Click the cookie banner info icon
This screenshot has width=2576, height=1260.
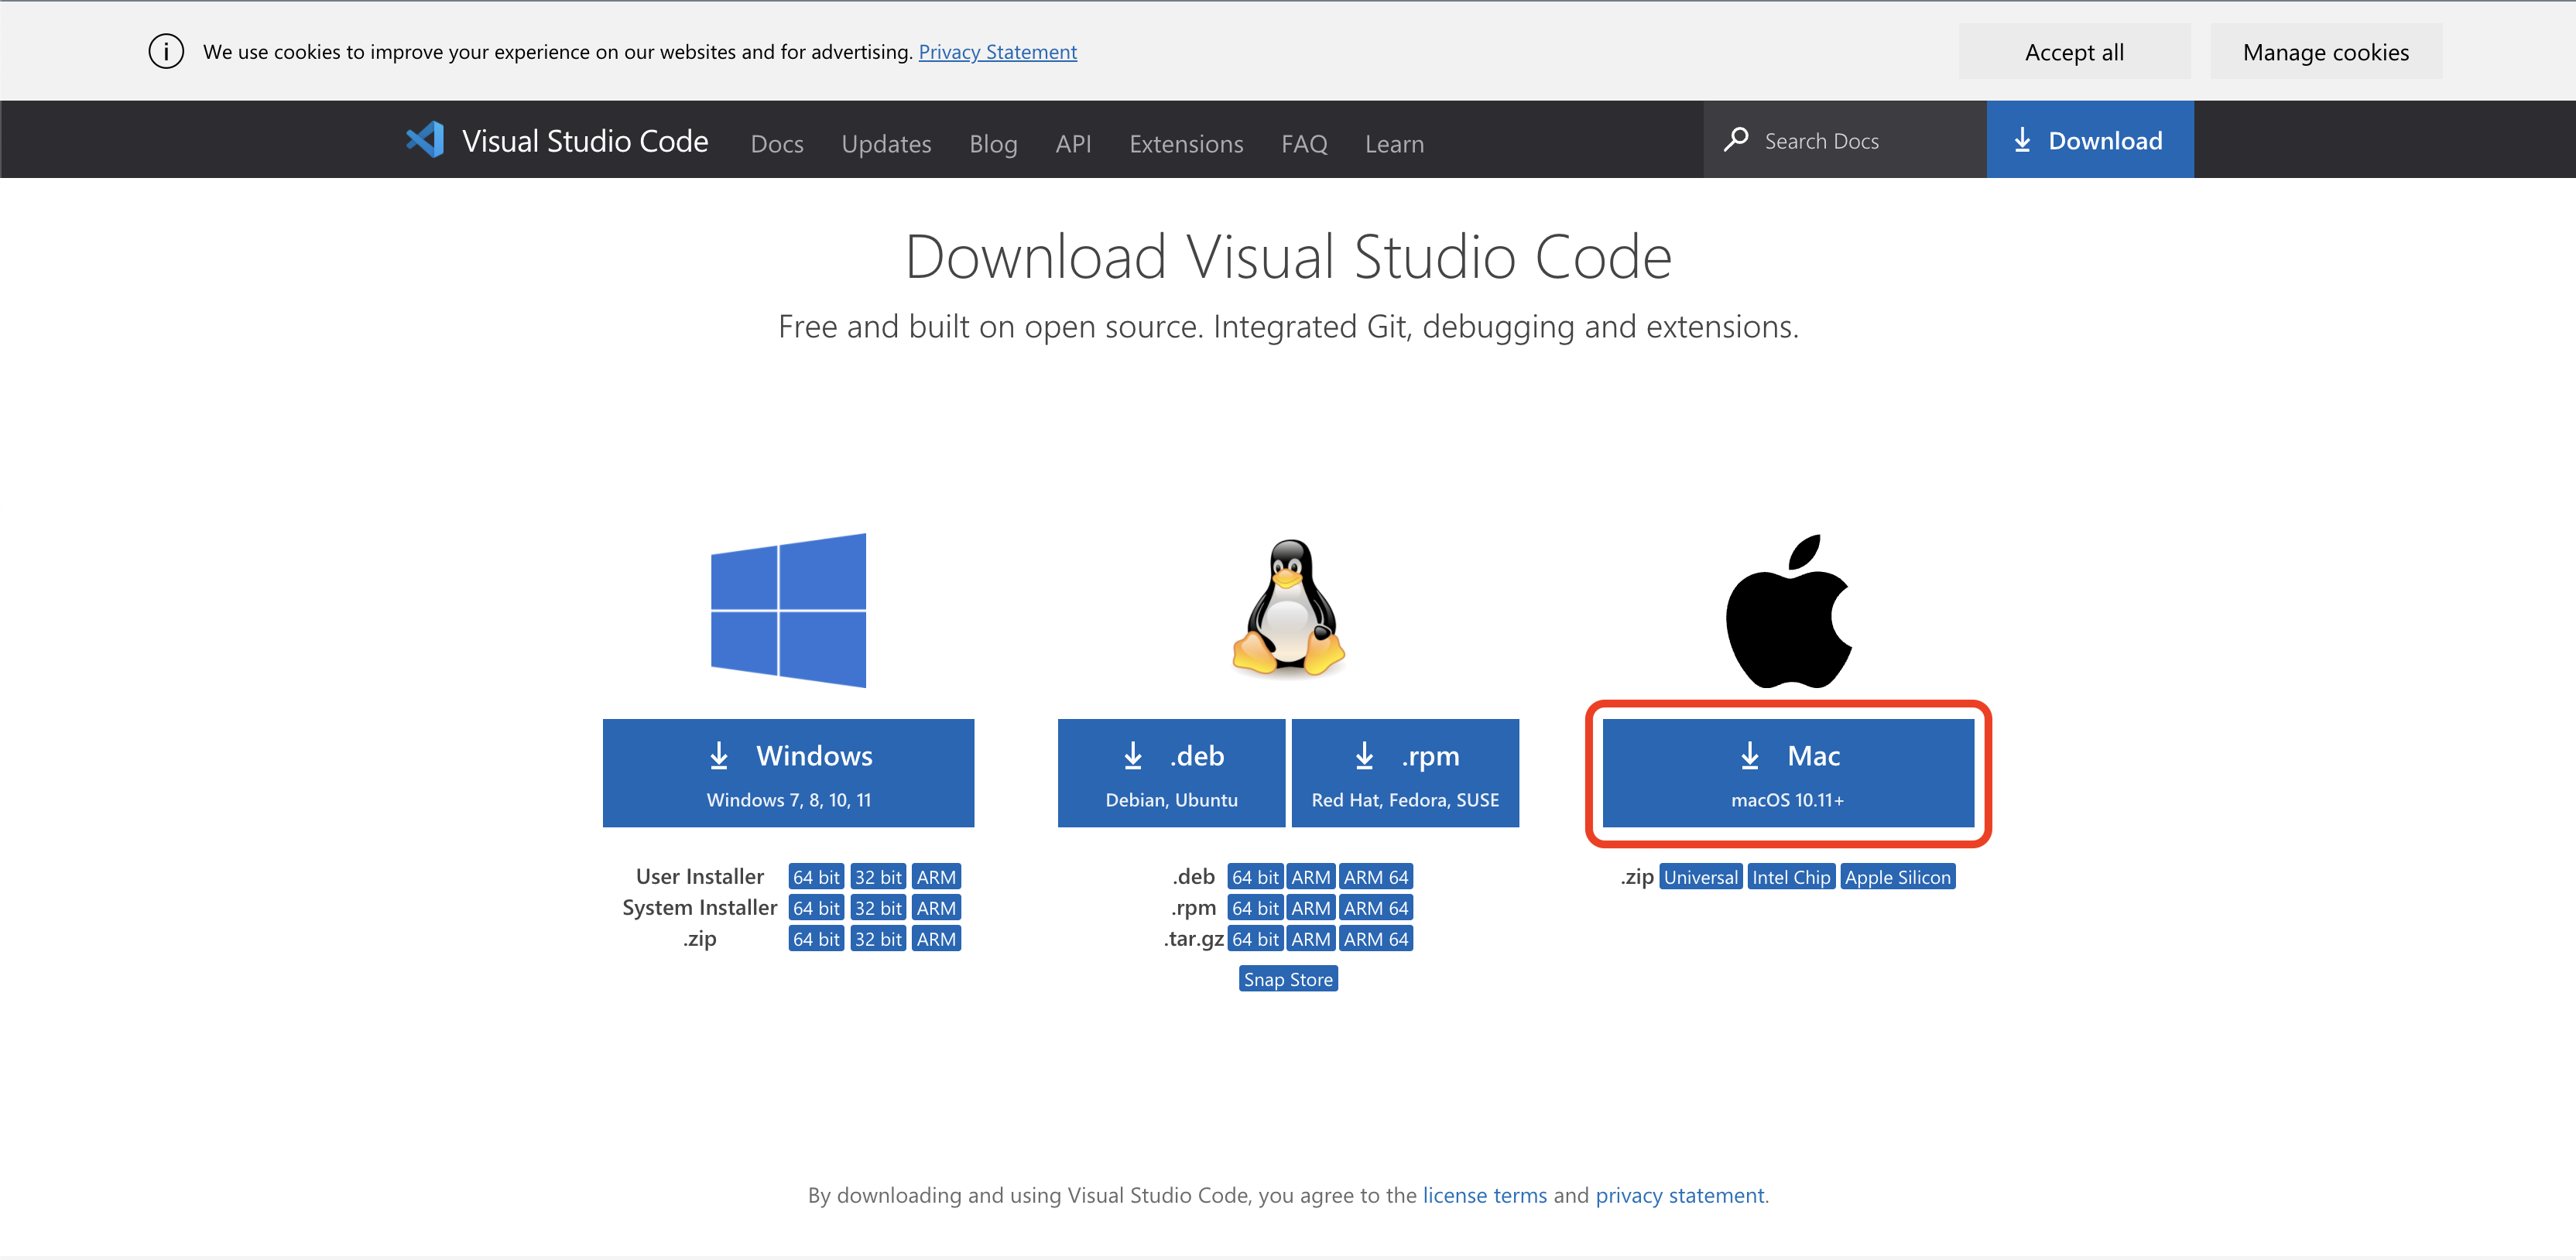pyautogui.click(x=166, y=51)
